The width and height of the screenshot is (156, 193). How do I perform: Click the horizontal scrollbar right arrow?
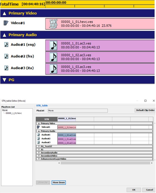tap(152, 163)
